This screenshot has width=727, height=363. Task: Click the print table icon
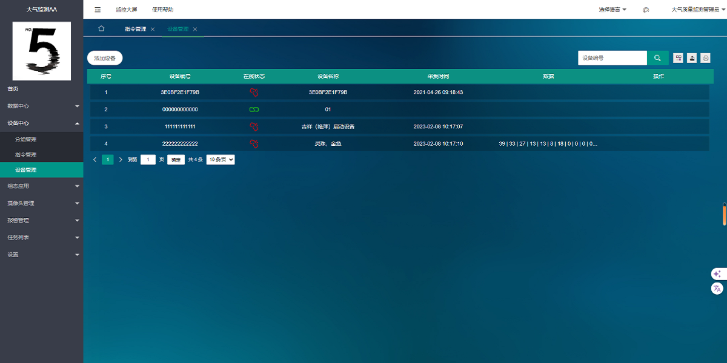[705, 58]
